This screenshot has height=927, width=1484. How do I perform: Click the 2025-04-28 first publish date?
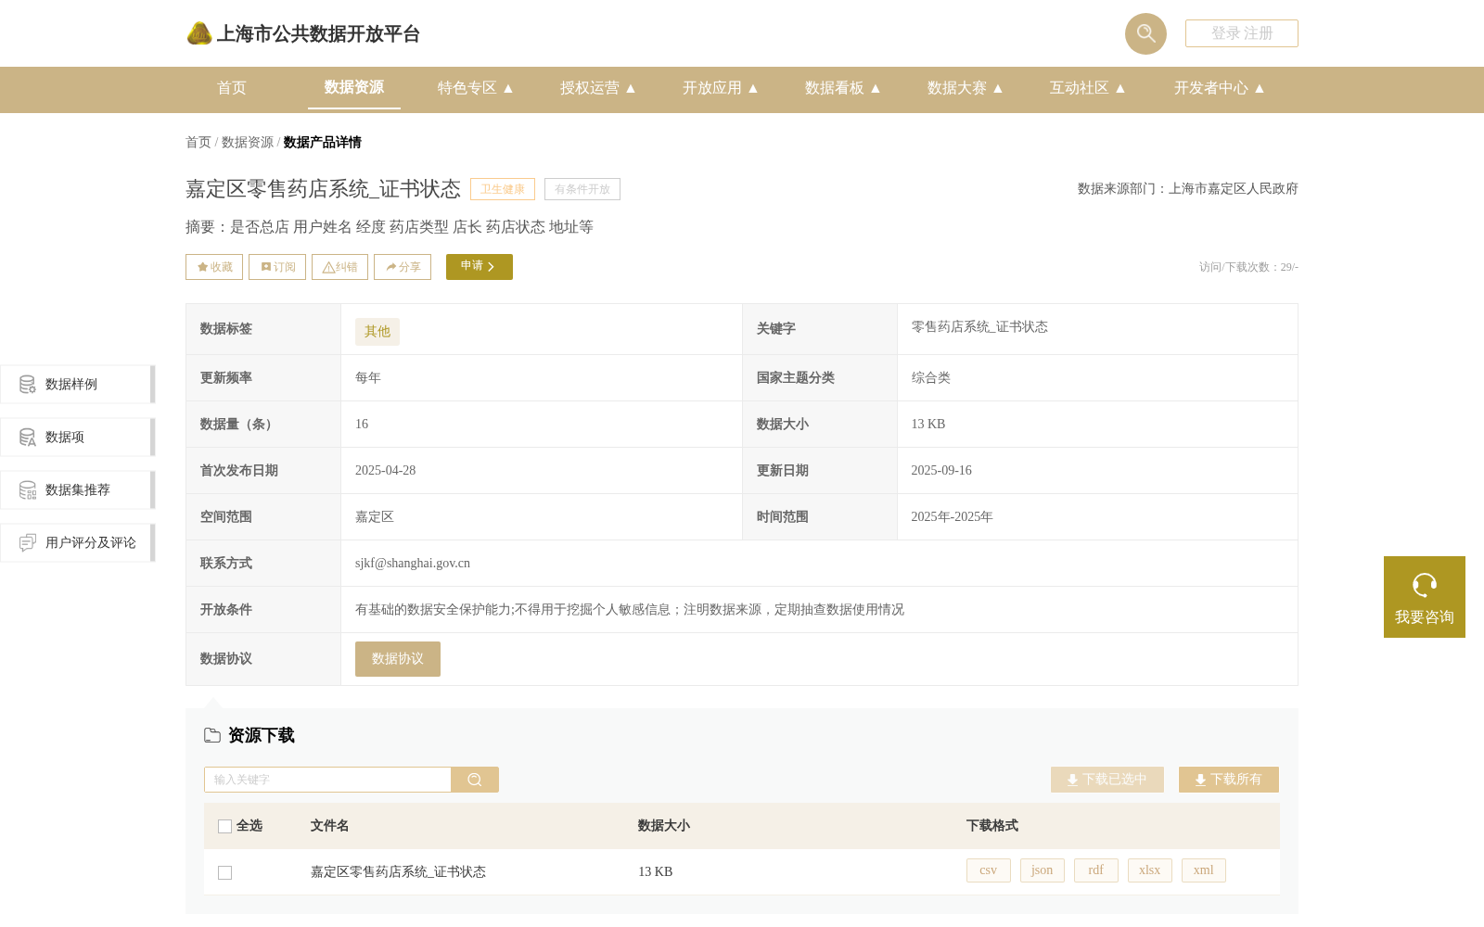tap(386, 471)
